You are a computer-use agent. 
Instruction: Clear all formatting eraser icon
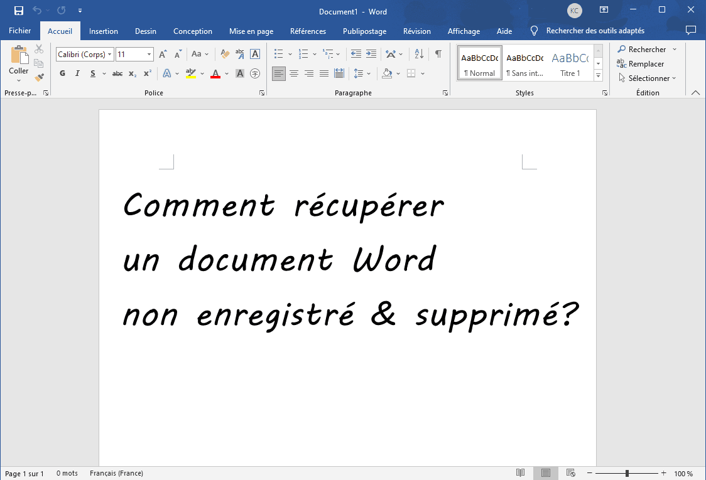225,54
